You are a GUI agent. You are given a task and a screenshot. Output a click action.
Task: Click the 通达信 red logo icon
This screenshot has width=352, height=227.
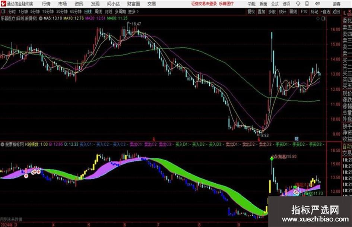coord(3,4)
